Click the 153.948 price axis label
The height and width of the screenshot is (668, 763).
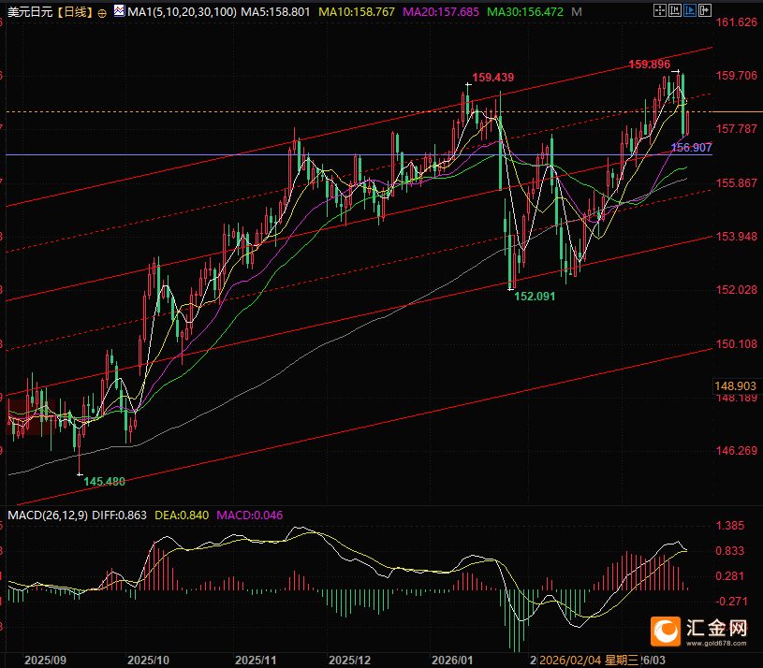(737, 237)
